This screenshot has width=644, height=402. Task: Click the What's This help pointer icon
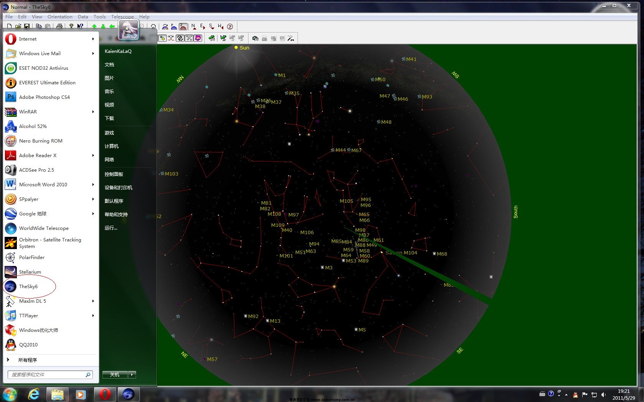(80, 26)
